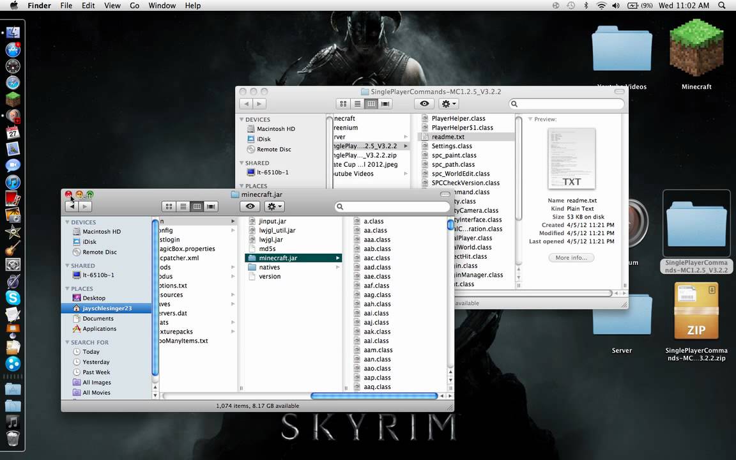Collapse DEVICES section in minecraft.jar sidebar

pyautogui.click(x=67, y=222)
